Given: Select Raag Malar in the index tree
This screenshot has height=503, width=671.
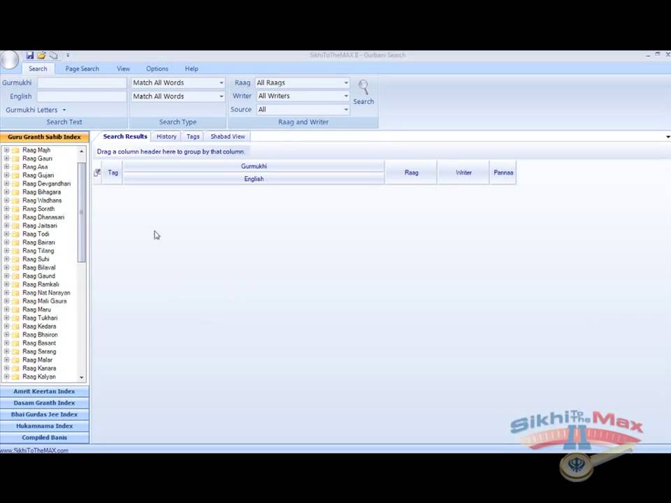Looking at the screenshot, I should (x=37, y=360).
